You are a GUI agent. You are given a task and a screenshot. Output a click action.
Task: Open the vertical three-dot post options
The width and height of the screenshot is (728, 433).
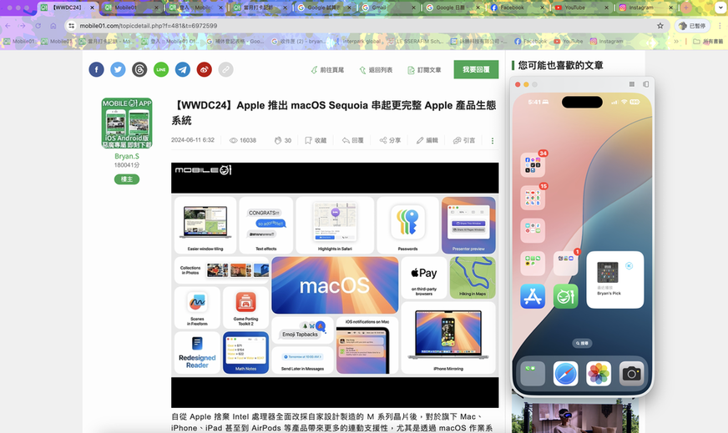pyautogui.click(x=492, y=141)
